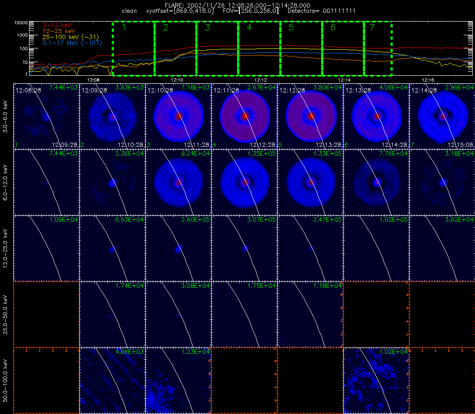Click the '6.0-12.0 keV' row label
Image resolution: width=475 pixels, height=414 pixels.
coord(5,183)
